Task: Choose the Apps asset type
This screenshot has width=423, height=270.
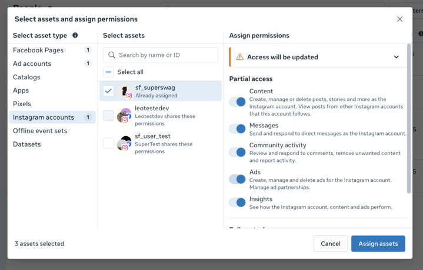Action: (52, 90)
